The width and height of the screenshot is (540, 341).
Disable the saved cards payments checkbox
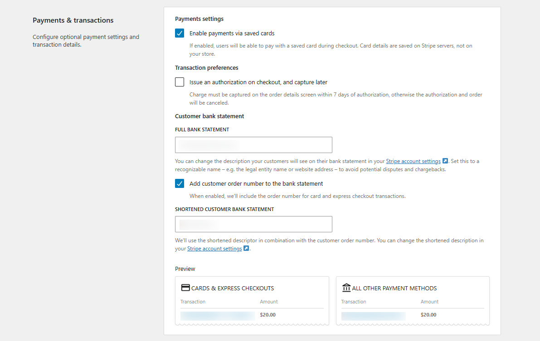(x=180, y=33)
